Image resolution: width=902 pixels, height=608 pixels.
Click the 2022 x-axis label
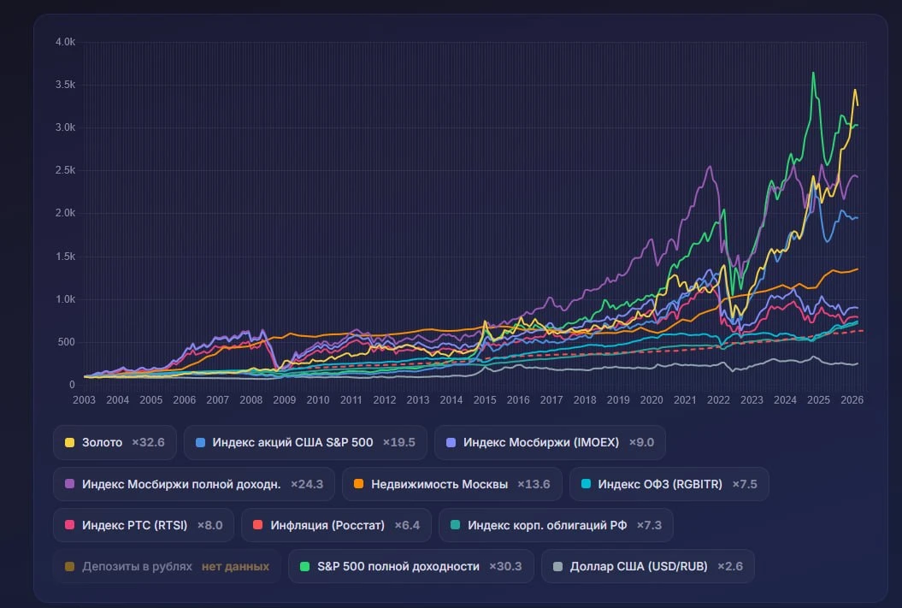tap(718, 399)
